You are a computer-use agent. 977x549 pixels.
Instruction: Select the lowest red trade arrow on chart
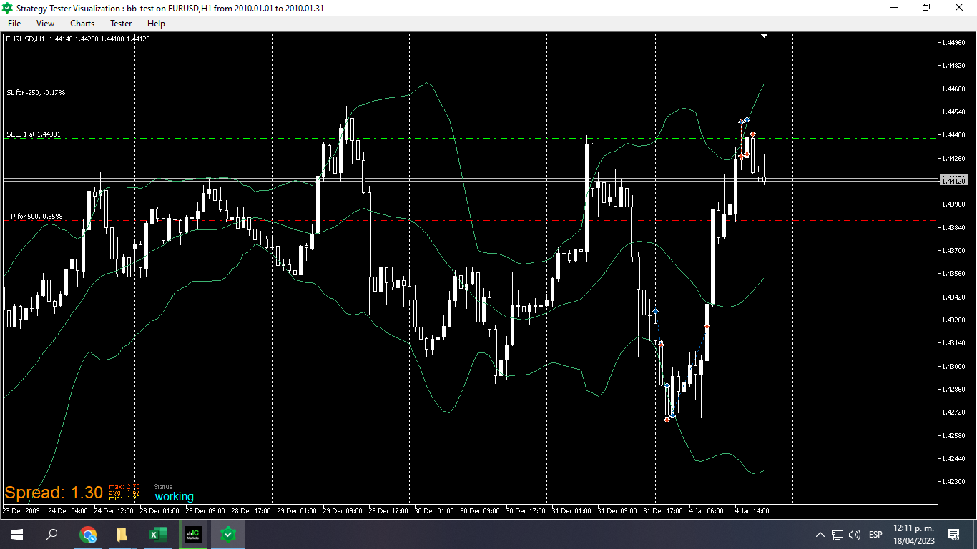pos(667,420)
